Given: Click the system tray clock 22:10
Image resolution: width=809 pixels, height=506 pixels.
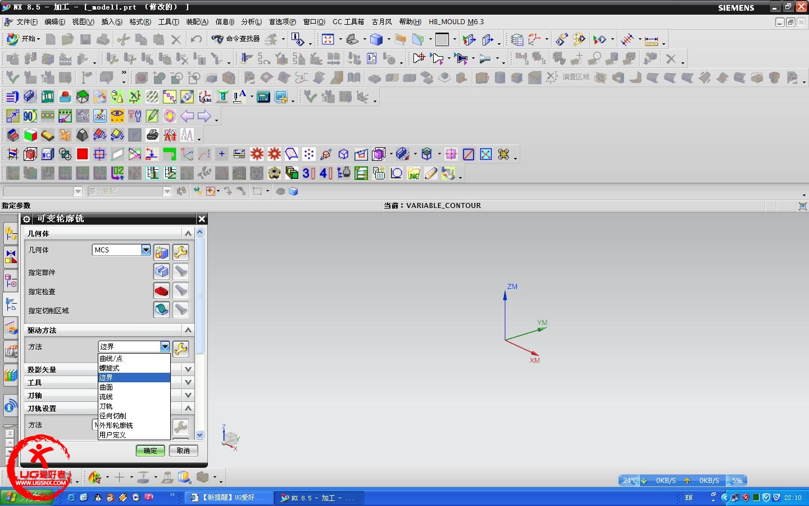Looking at the screenshot, I should coord(793,498).
